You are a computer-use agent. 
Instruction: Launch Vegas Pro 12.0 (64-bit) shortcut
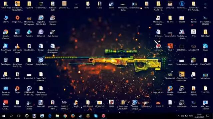pos(41,20)
